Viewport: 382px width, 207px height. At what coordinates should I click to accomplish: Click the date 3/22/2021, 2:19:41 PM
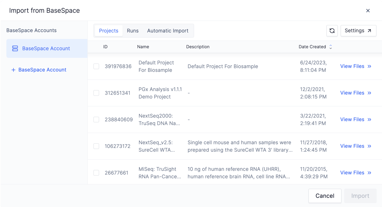pyautogui.click(x=313, y=120)
